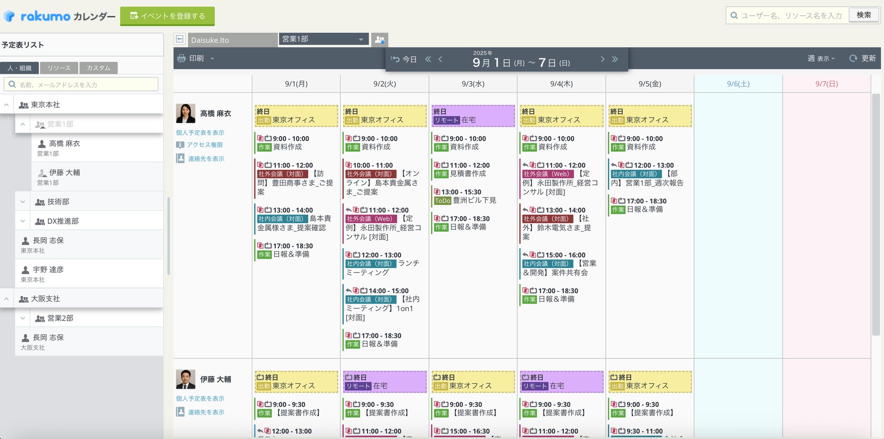Select the Daisuke.Ito tab
The width and height of the screenshot is (884, 439).
pos(233,40)
